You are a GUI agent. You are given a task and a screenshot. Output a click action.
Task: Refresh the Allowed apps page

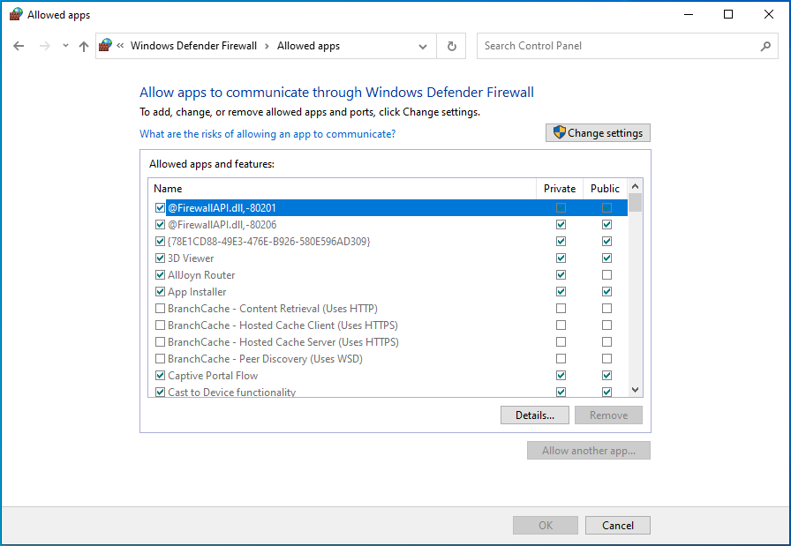[x=452, y=46]
